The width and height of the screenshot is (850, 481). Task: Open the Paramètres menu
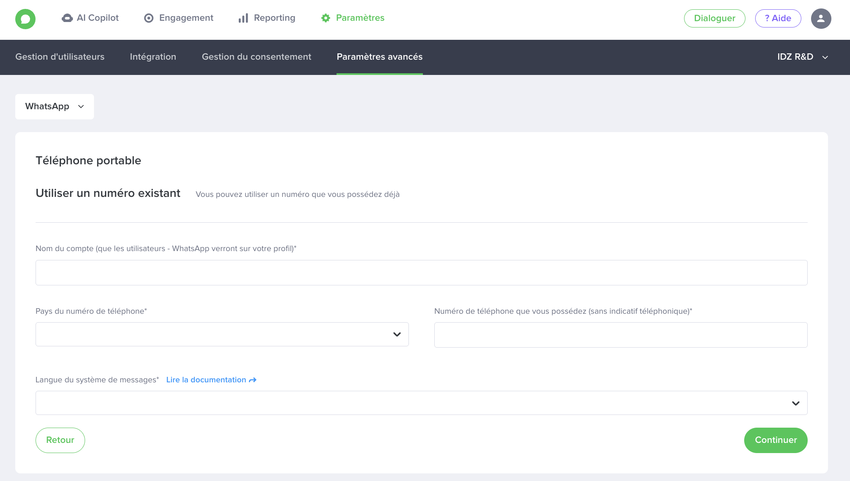pyautogui.click(x=353, y=18)
